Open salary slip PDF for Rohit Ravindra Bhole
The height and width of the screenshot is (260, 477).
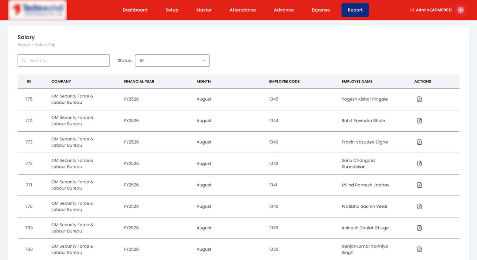click(x=419, y=120)
